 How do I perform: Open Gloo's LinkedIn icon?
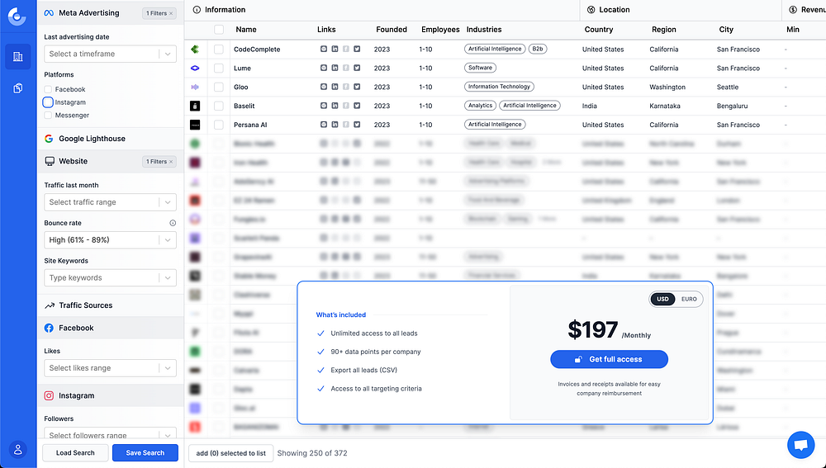click(x=335, y=87)
